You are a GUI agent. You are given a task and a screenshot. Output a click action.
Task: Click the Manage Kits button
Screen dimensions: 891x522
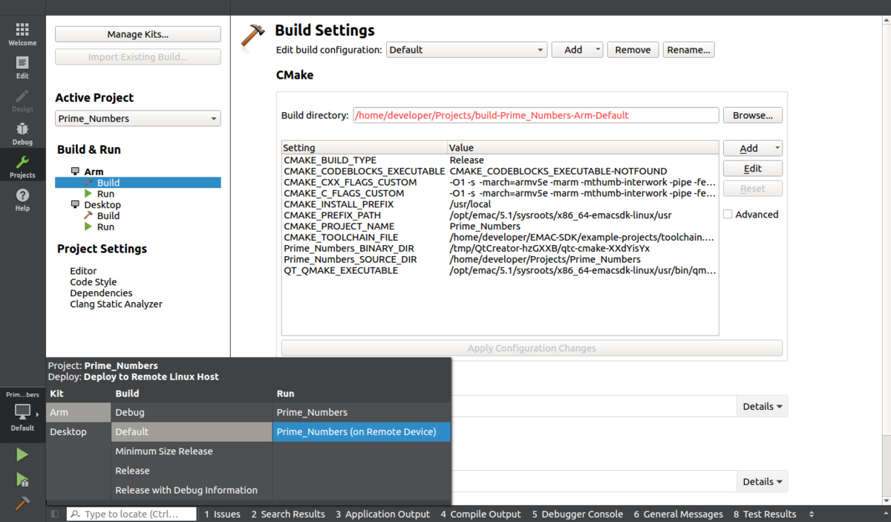tap(137, 33)
